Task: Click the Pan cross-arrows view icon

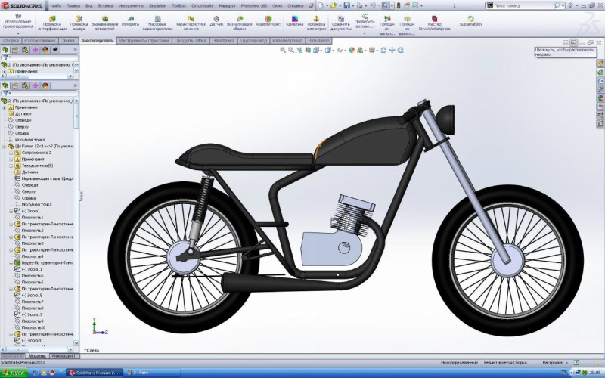Action: pyautogui.click(x=392, y=50)
